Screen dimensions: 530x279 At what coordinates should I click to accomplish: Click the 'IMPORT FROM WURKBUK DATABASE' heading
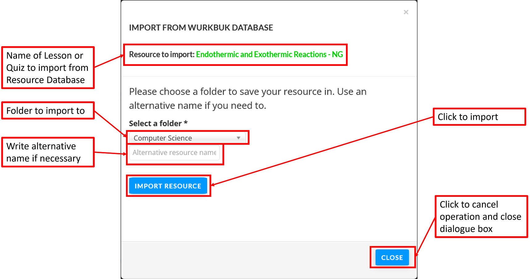click(201, 28)
